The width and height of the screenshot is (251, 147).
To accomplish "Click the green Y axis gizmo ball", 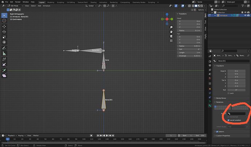I will pyautogui.click(x=172, y=19).
